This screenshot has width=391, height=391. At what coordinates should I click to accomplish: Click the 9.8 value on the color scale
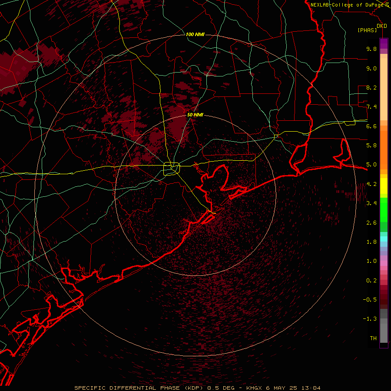pyautogui.click(x=371, y=49)
